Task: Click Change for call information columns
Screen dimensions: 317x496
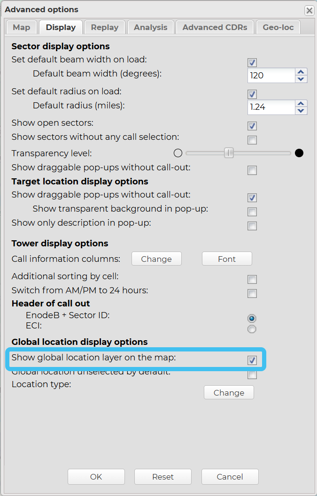Action: pyautogui.click(x=156, y=259)
